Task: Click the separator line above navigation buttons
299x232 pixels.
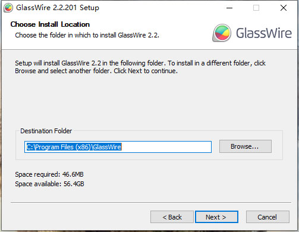Action: [151, 202]
